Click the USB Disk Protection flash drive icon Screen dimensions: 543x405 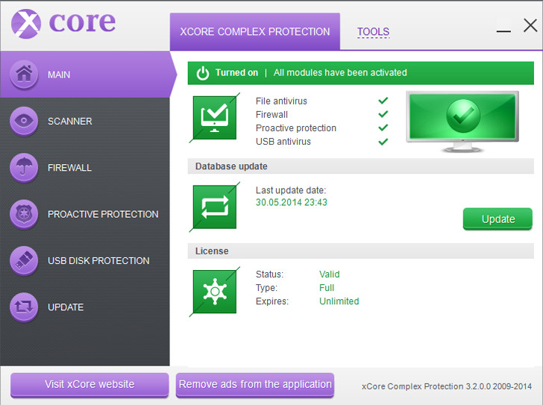point(24,260)
